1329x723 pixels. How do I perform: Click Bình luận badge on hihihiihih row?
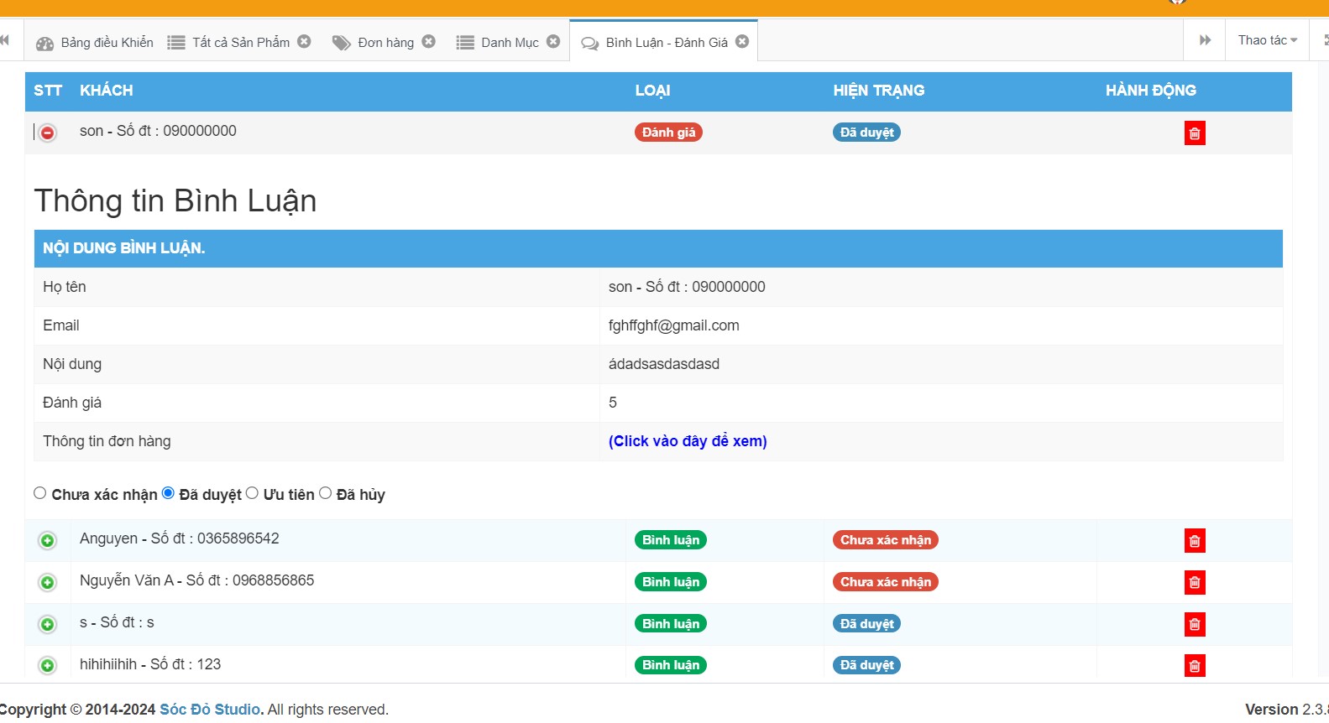[x=671, y=665]
